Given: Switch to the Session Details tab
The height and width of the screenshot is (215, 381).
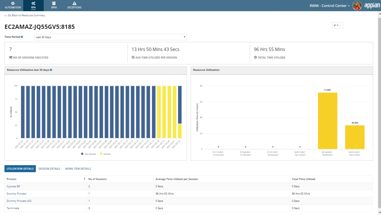Looking at the screenshot, I should click(x=49, y=169).
